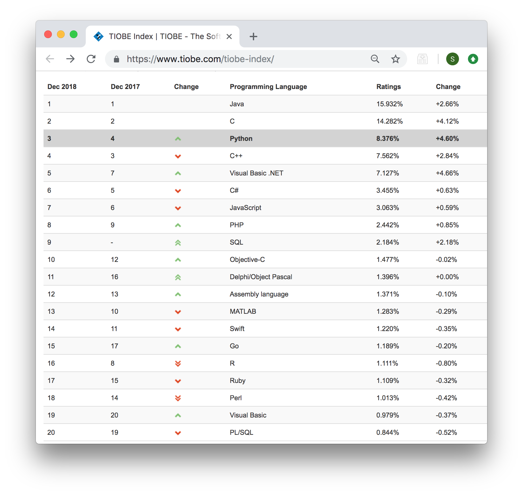Select the Assembly language name

tap(259, 294)
